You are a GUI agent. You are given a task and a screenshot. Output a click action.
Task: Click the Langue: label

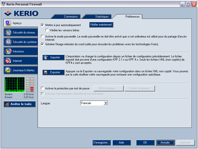[46, 103]
